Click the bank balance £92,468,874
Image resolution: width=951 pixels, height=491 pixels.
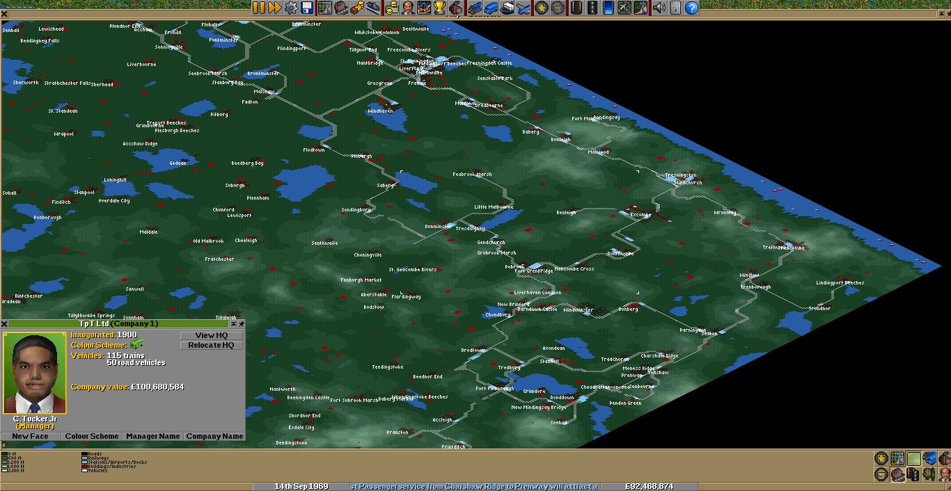(x=650, y=486)
